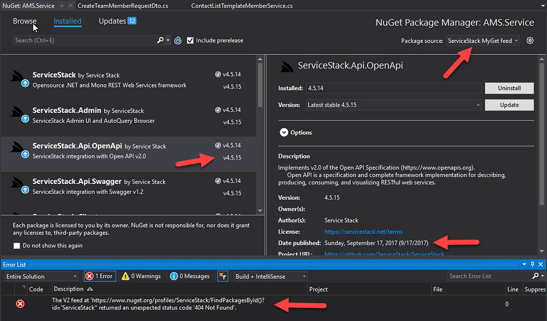Refresh the package list
The height and width of the screenshot is (321, 547).
[x=178, y=41]
